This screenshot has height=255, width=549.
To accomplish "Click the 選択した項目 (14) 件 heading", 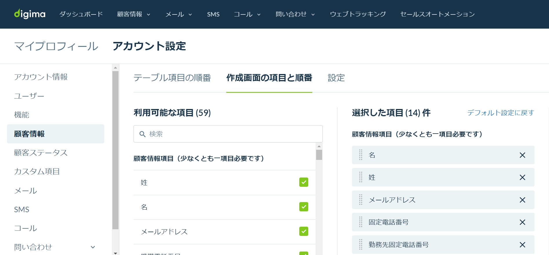I will tap(391, 113).
